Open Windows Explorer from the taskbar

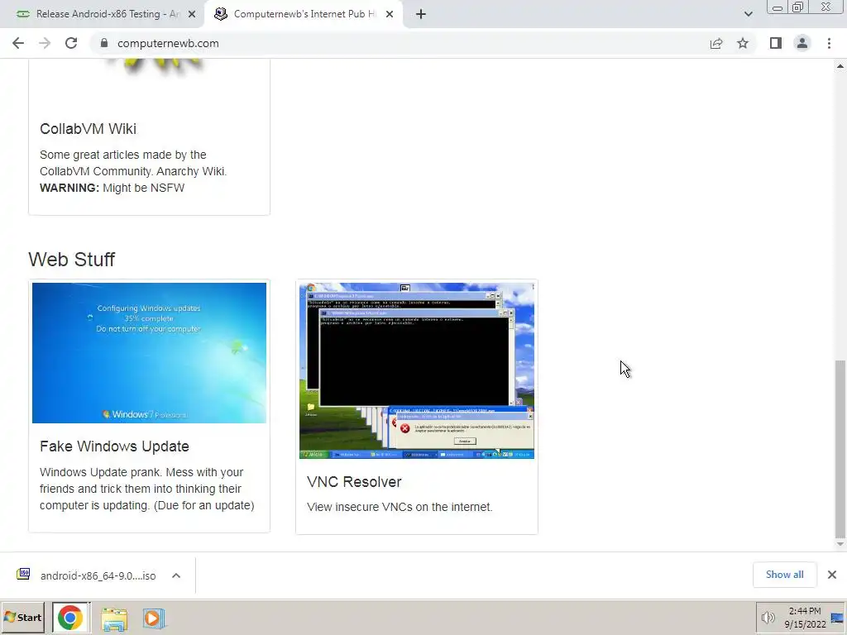click(114, 618)
